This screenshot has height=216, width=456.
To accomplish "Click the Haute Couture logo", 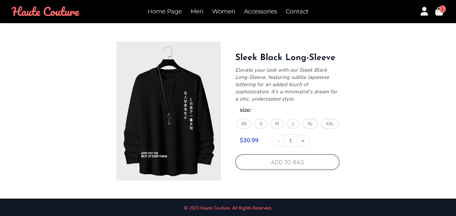I will point(45,12).
